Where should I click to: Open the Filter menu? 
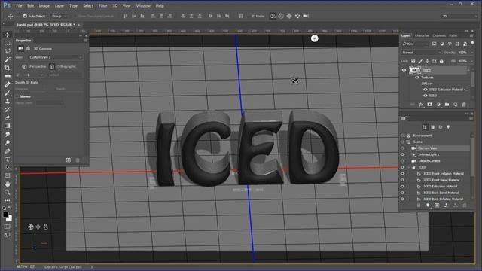pos(102,6)
